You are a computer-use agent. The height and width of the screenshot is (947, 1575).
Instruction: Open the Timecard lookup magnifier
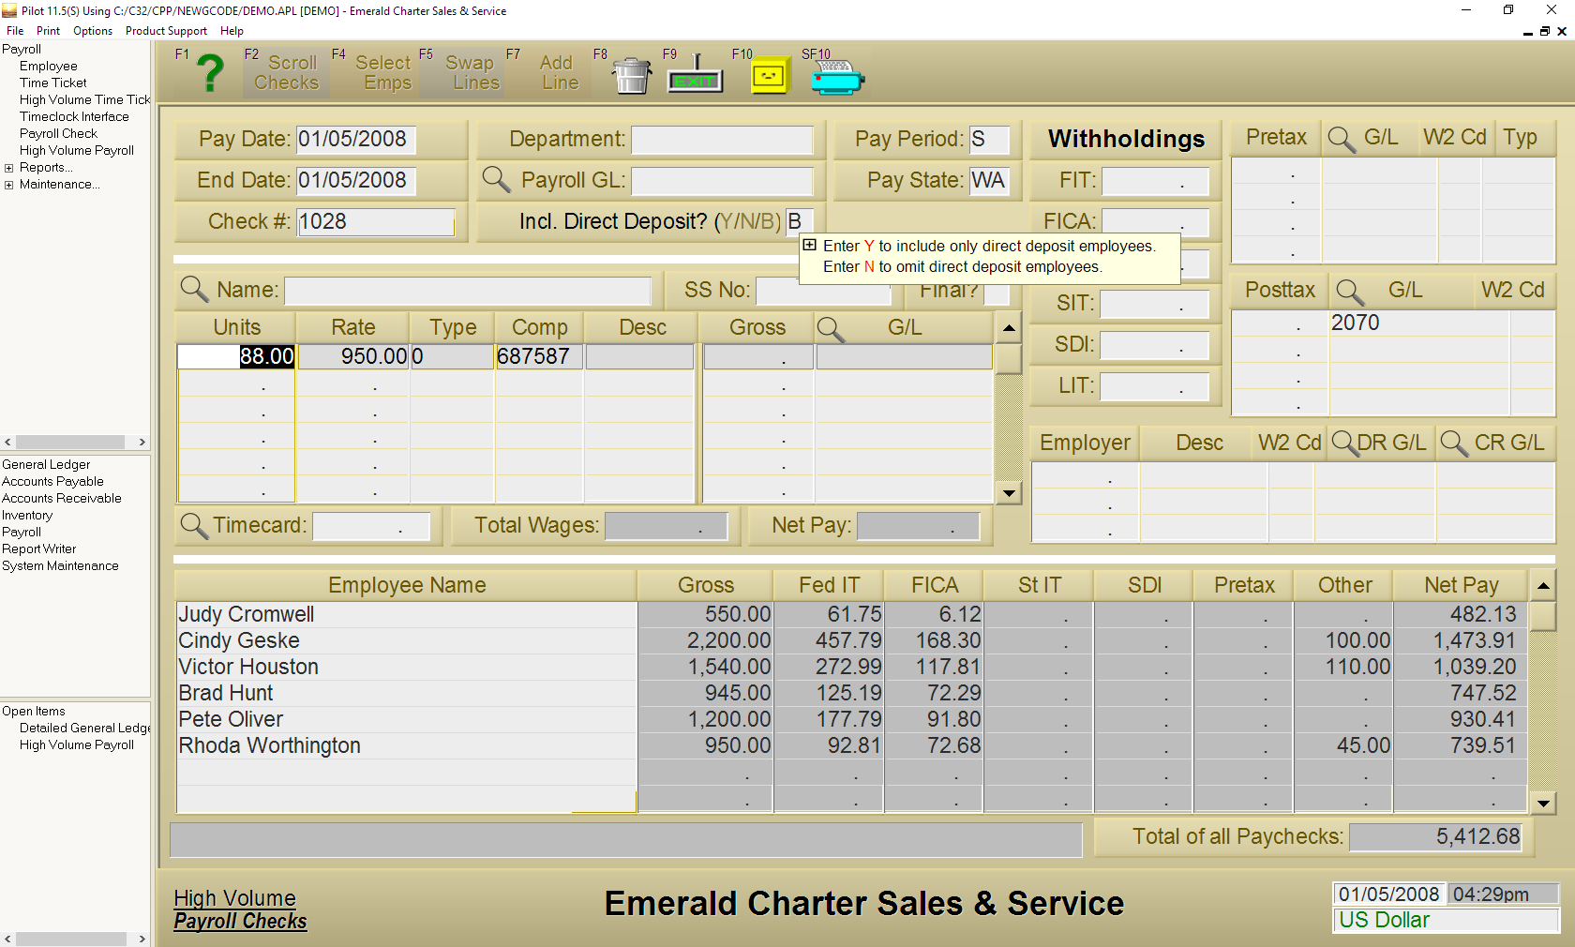(194, 525)
